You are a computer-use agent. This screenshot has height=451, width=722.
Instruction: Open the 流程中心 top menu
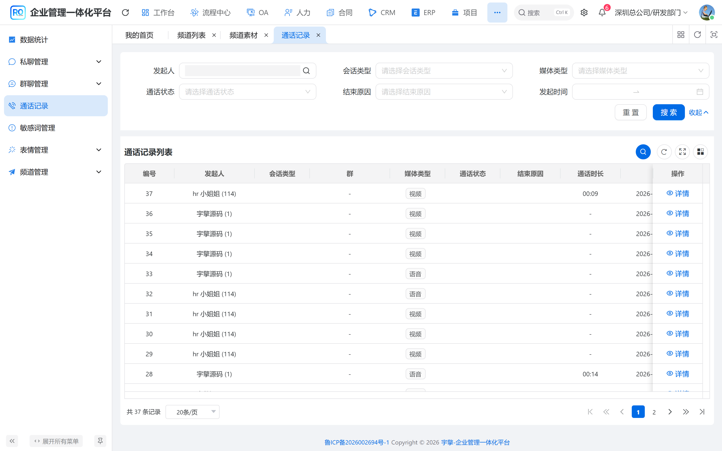click(x=211, y=13)
